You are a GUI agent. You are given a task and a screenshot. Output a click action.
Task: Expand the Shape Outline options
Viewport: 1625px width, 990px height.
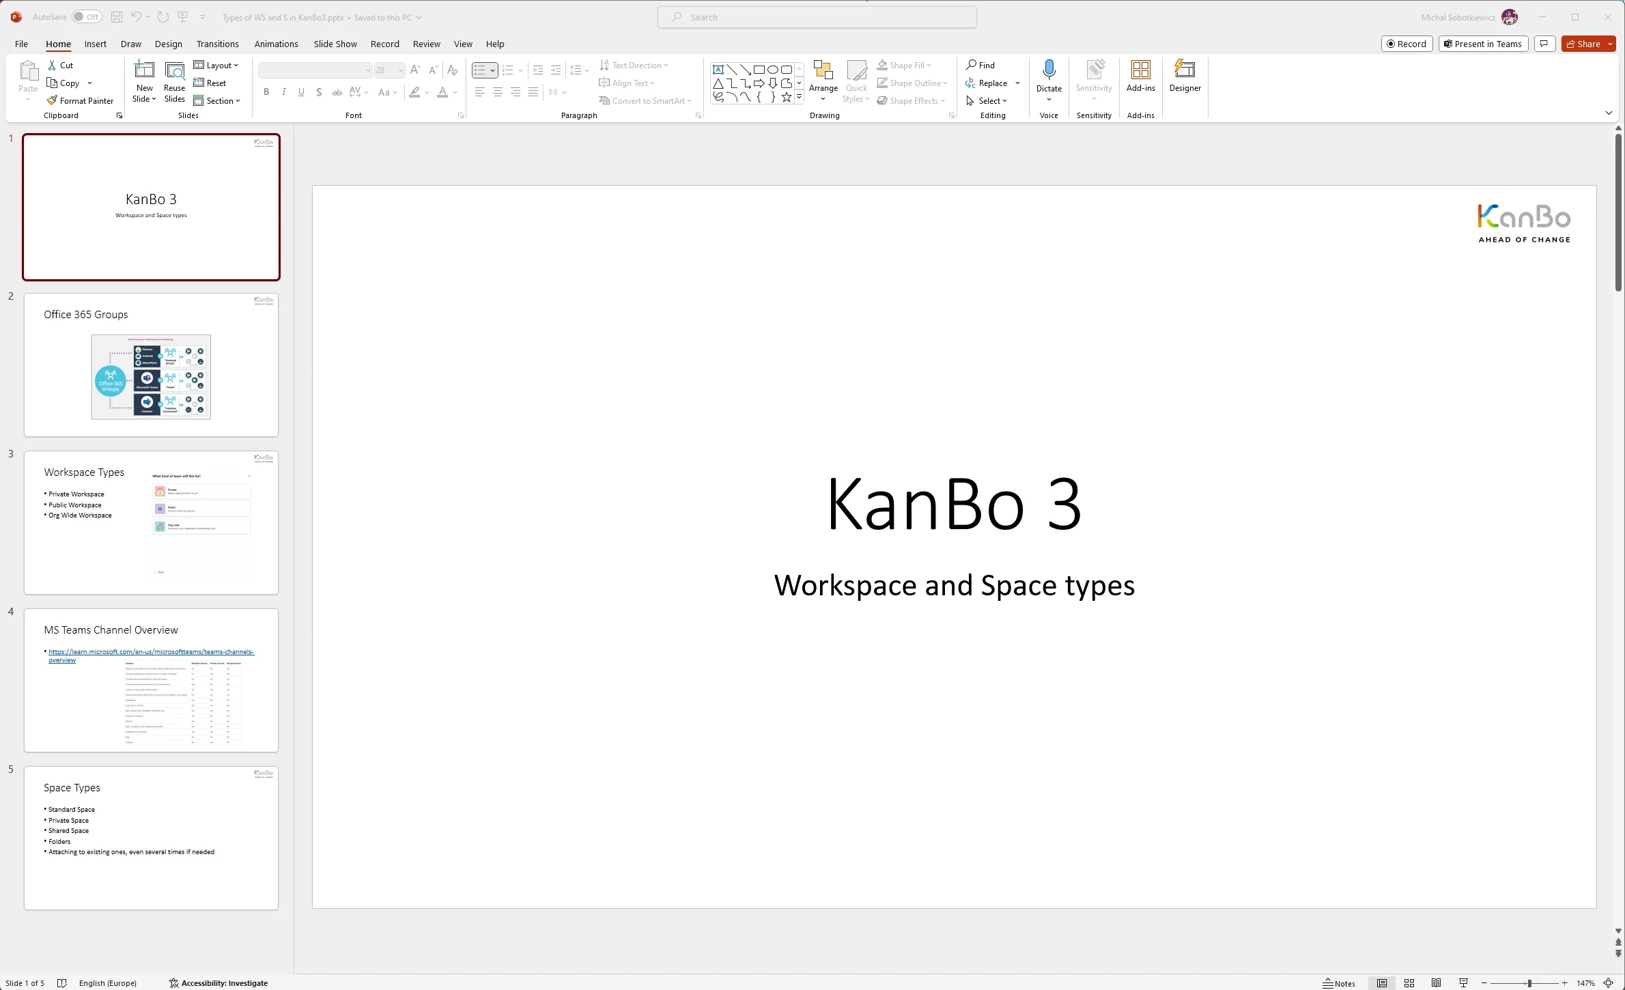click(x=945, y=83)
